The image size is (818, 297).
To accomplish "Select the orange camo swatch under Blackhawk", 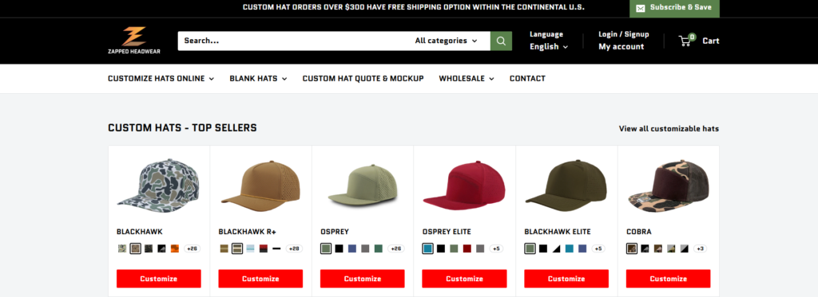I will [x=175, y=248].
